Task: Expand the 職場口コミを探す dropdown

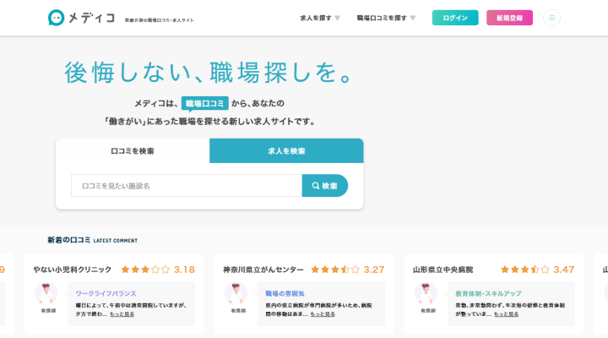Action: (x=386, y=18)
